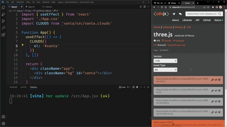227x127 pixels.
Task: Switch to the main.jsx editor tab
Action: click(49, 7)
